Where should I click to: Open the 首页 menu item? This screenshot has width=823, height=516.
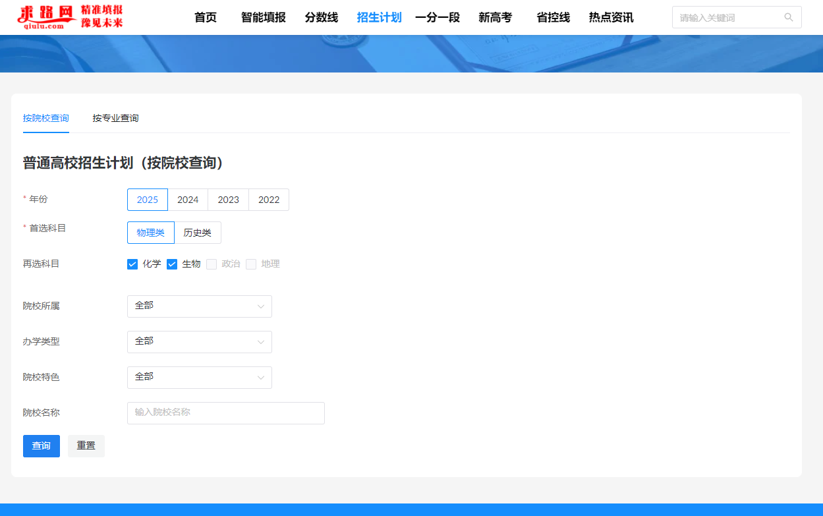point(205,17)
